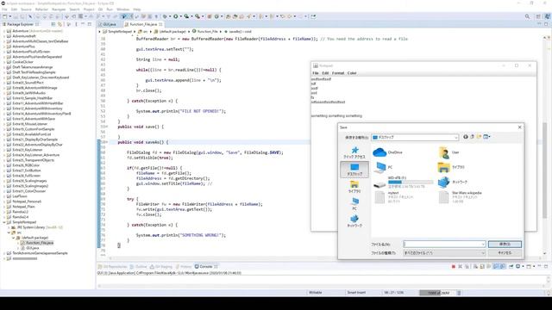Switch to the GUI.java editor tab
This screenshot has width=552, height=310.
pos(110,24)
